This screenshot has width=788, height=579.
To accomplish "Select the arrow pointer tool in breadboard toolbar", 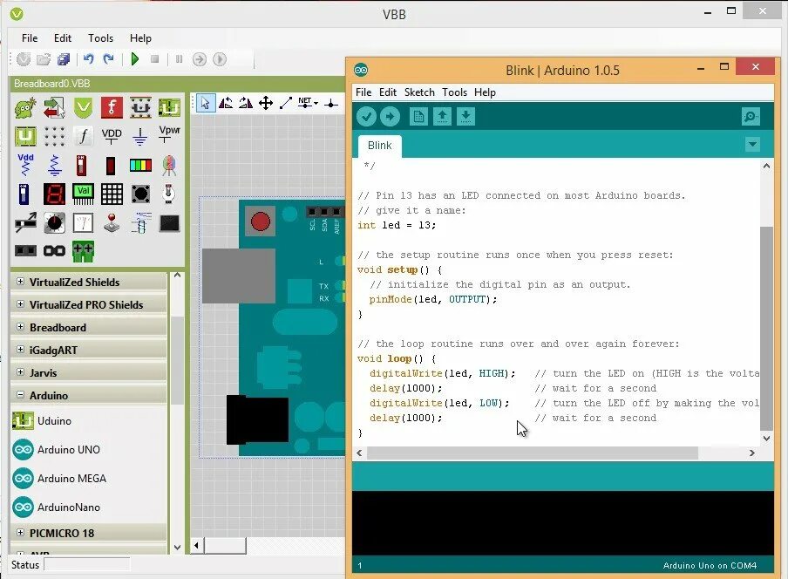I will [205, 103].
